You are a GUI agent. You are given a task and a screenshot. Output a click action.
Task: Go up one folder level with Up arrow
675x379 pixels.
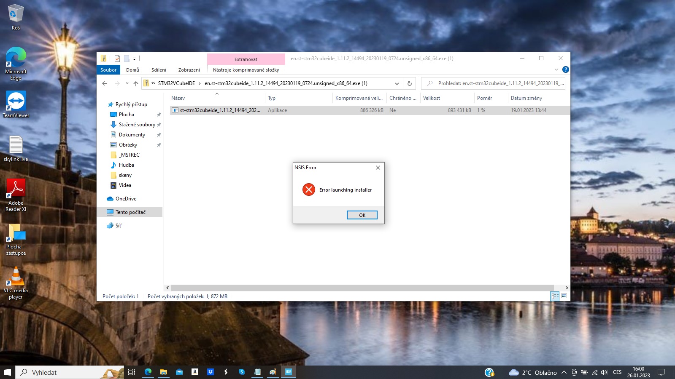click(x=136, y=83)
